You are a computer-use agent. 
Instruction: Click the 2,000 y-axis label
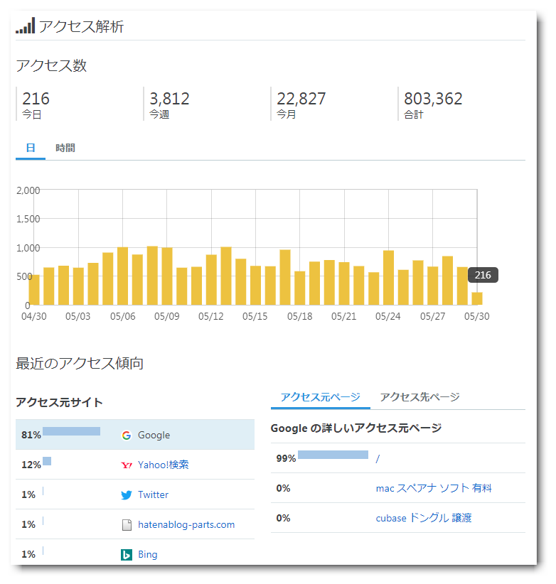click(x=28, y=190)
